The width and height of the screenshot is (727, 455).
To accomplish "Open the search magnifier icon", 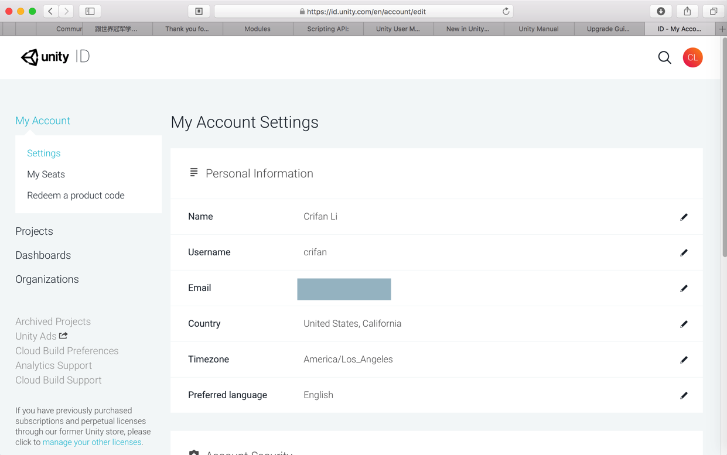I will (664, 57).
